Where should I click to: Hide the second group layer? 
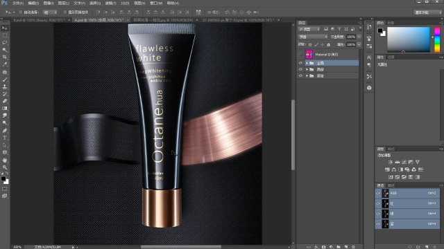300,69
